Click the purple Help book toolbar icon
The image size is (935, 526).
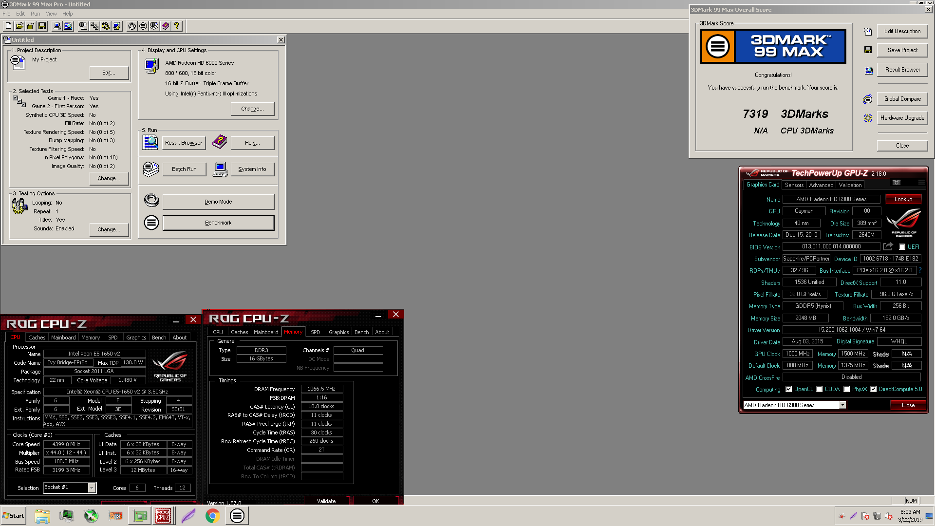[x=166, y=26]
